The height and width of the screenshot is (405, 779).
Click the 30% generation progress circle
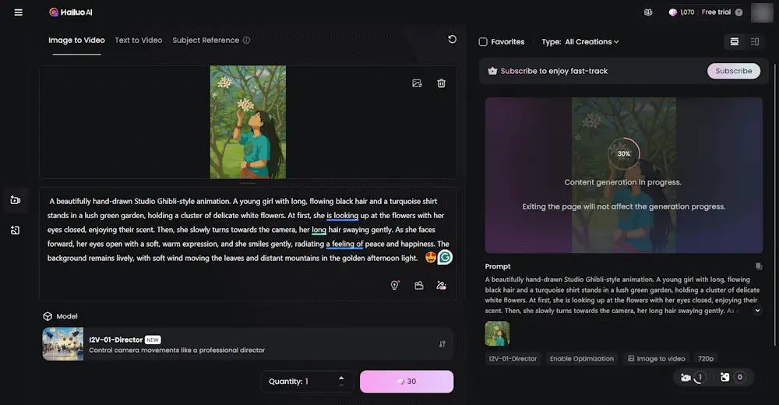(623, 153)
